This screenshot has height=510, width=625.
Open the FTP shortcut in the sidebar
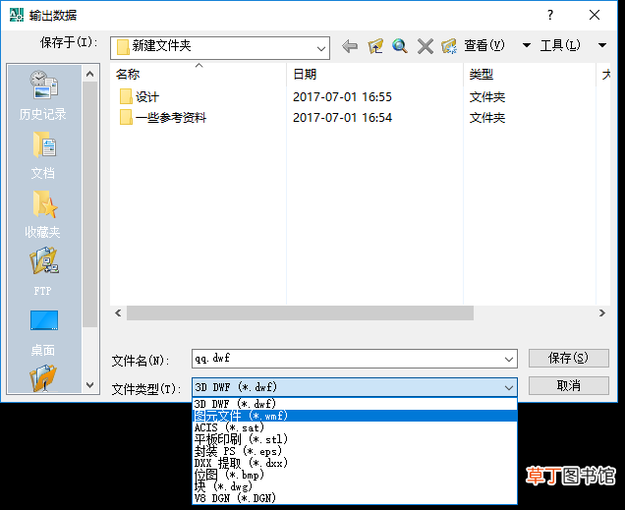pyautogui.click(x=43, y=272)
